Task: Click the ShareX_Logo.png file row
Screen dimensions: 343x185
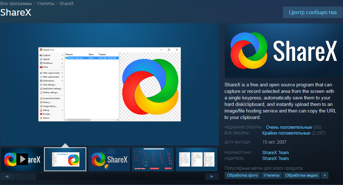Action: pyautogui.click(x=92, y=58)
